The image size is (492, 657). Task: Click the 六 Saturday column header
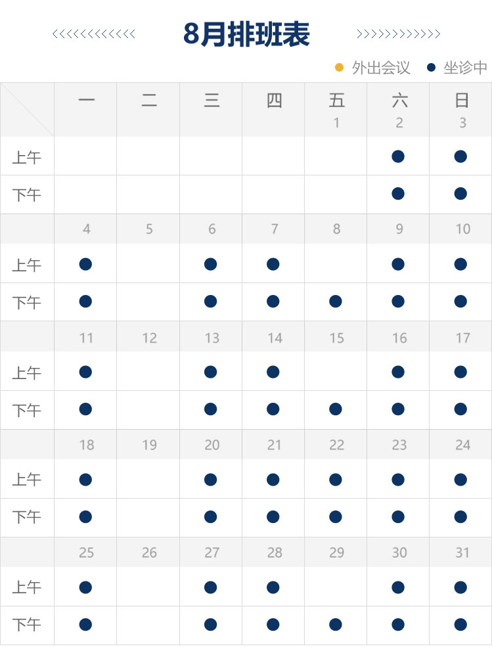point(399,101)
